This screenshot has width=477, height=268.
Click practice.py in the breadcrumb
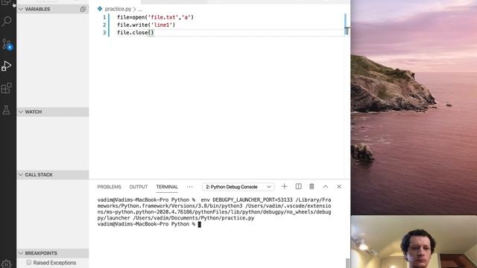118,9
